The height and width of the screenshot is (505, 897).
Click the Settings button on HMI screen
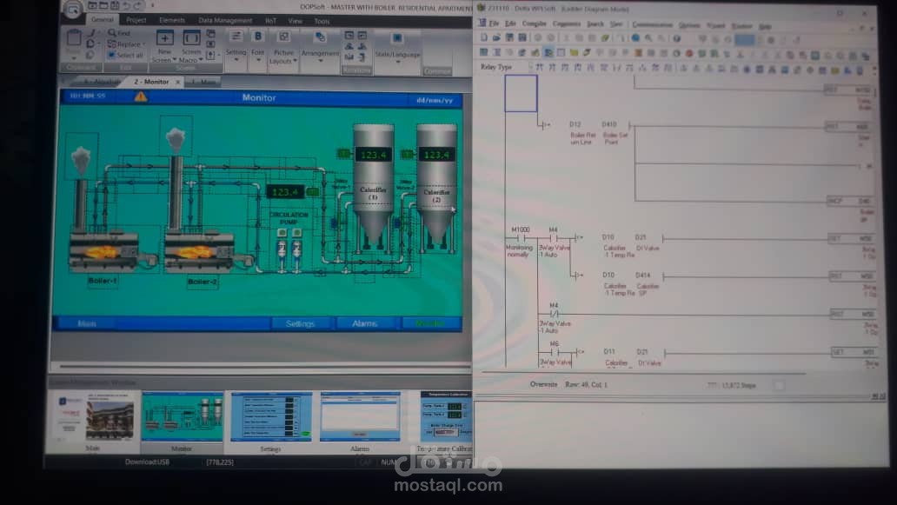[x=301, y=323]
